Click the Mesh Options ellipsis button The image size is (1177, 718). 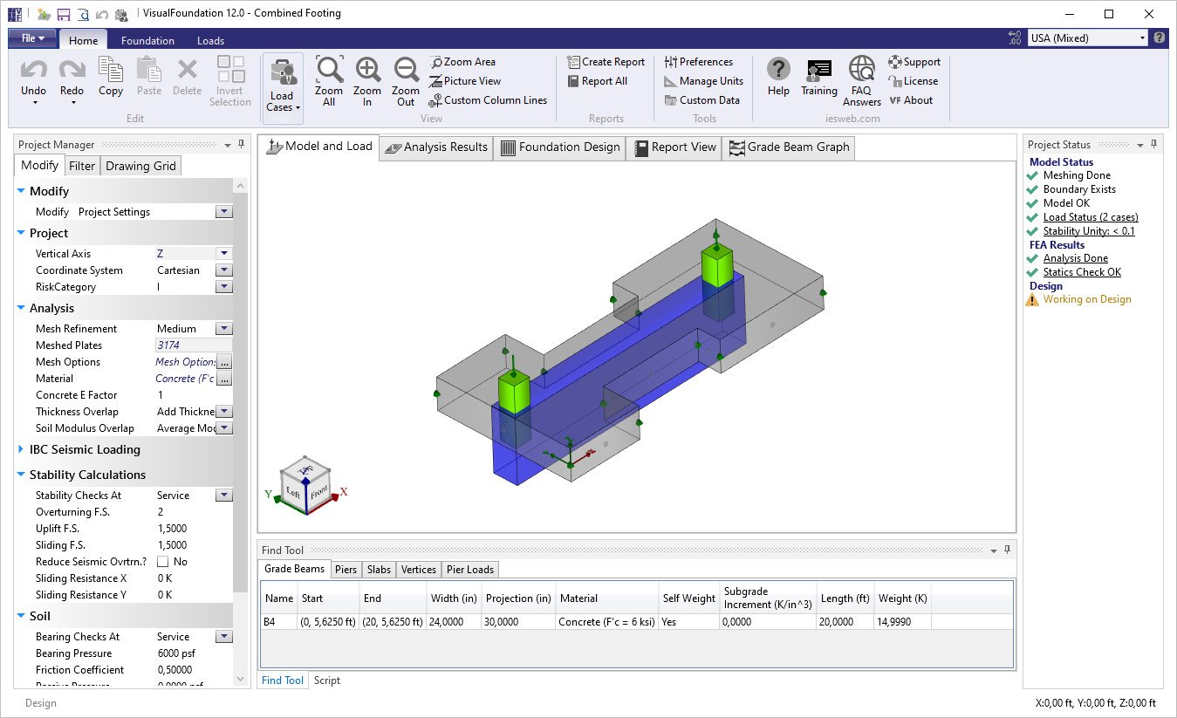coord(224,362)
